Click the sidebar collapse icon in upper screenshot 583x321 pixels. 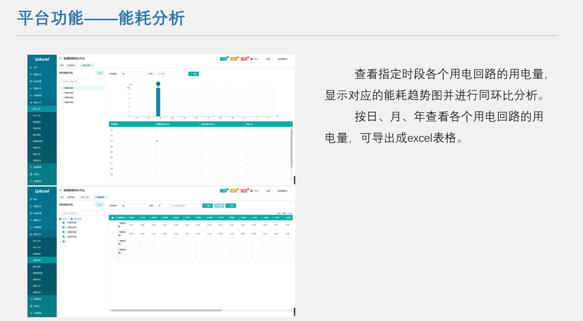pyautogui.click(x=60, y=59)
